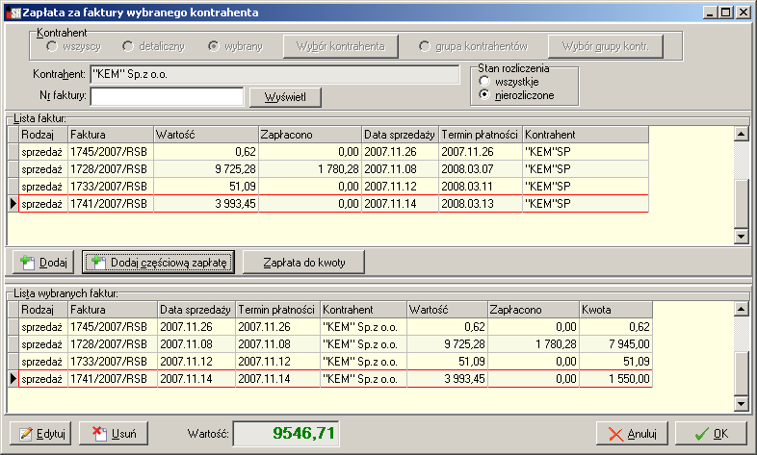Click the Usuń button with red X icon

point(114,433)
